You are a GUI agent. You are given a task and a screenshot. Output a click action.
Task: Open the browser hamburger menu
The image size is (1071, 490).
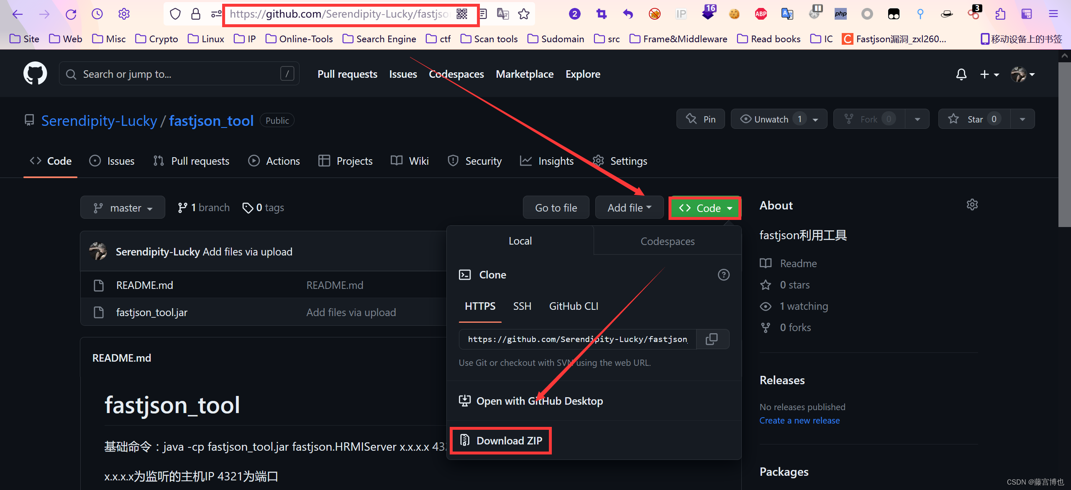tap(1053, 14)
